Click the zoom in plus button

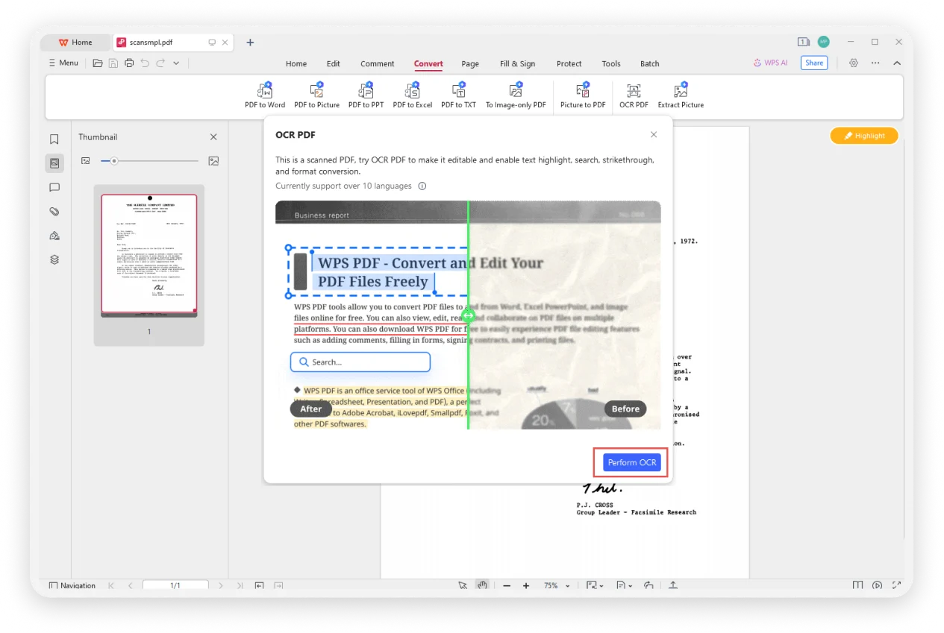[x=526, y=586]
